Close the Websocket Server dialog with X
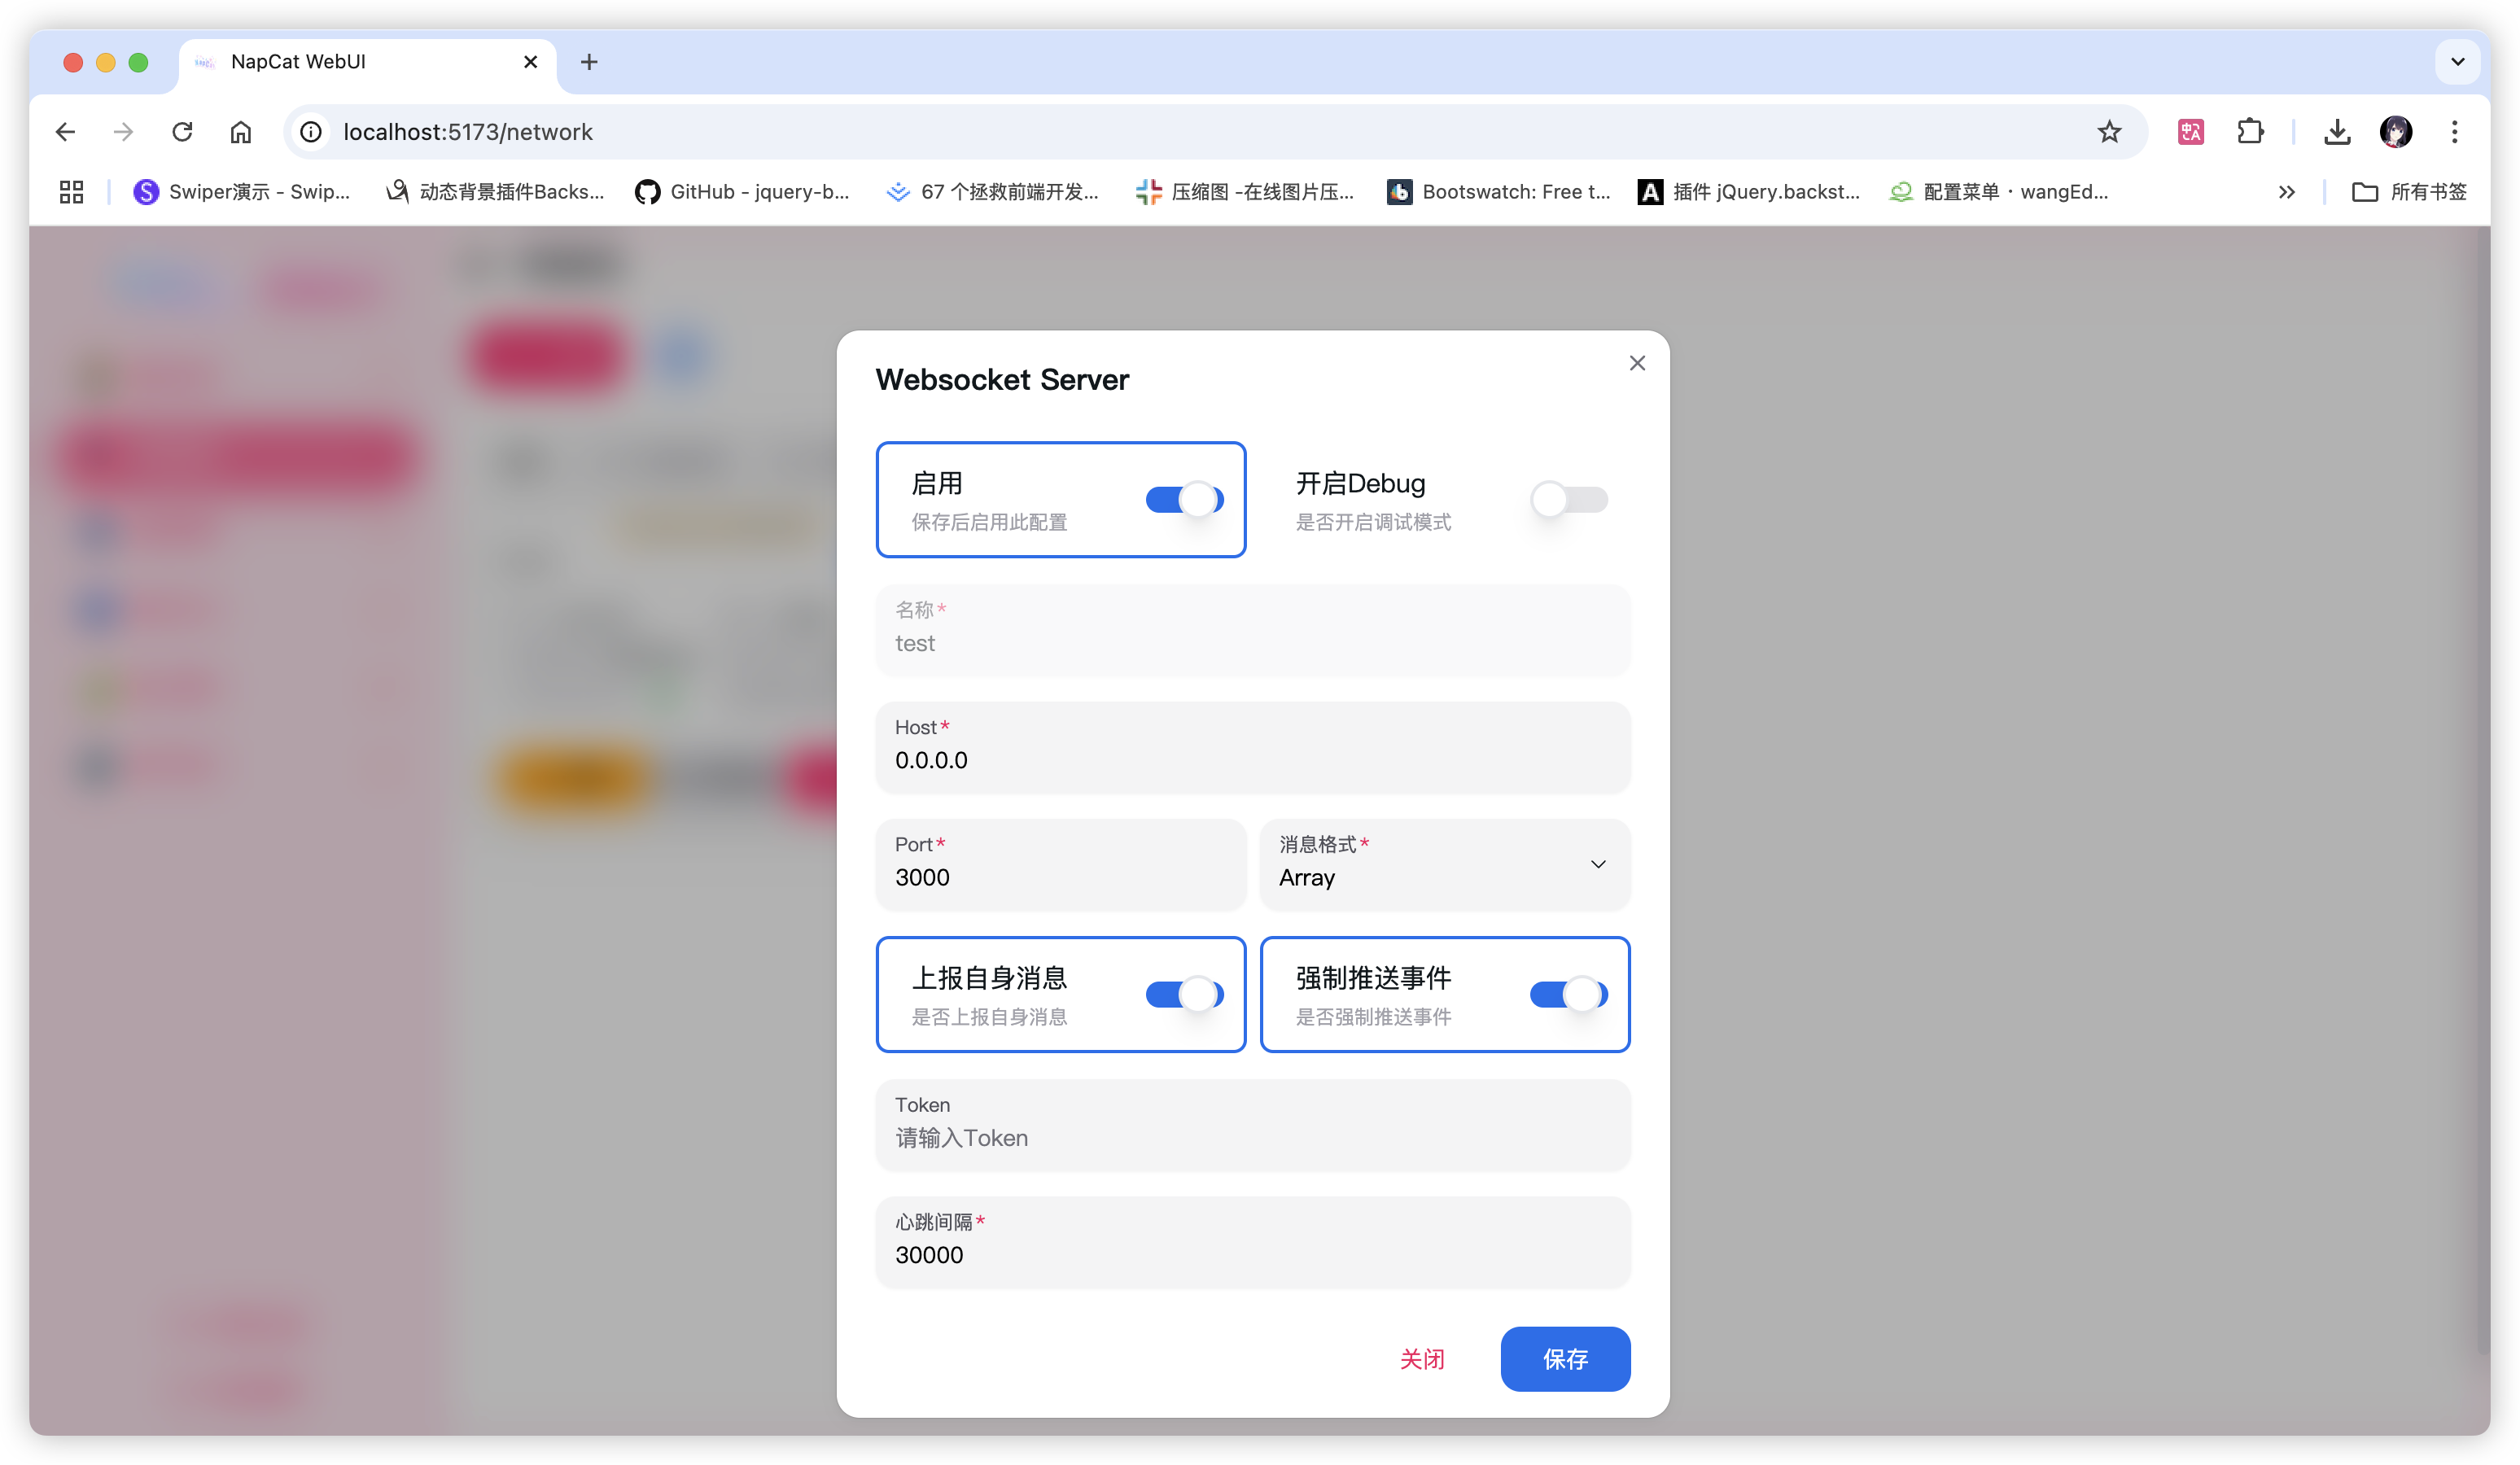 1637,363
